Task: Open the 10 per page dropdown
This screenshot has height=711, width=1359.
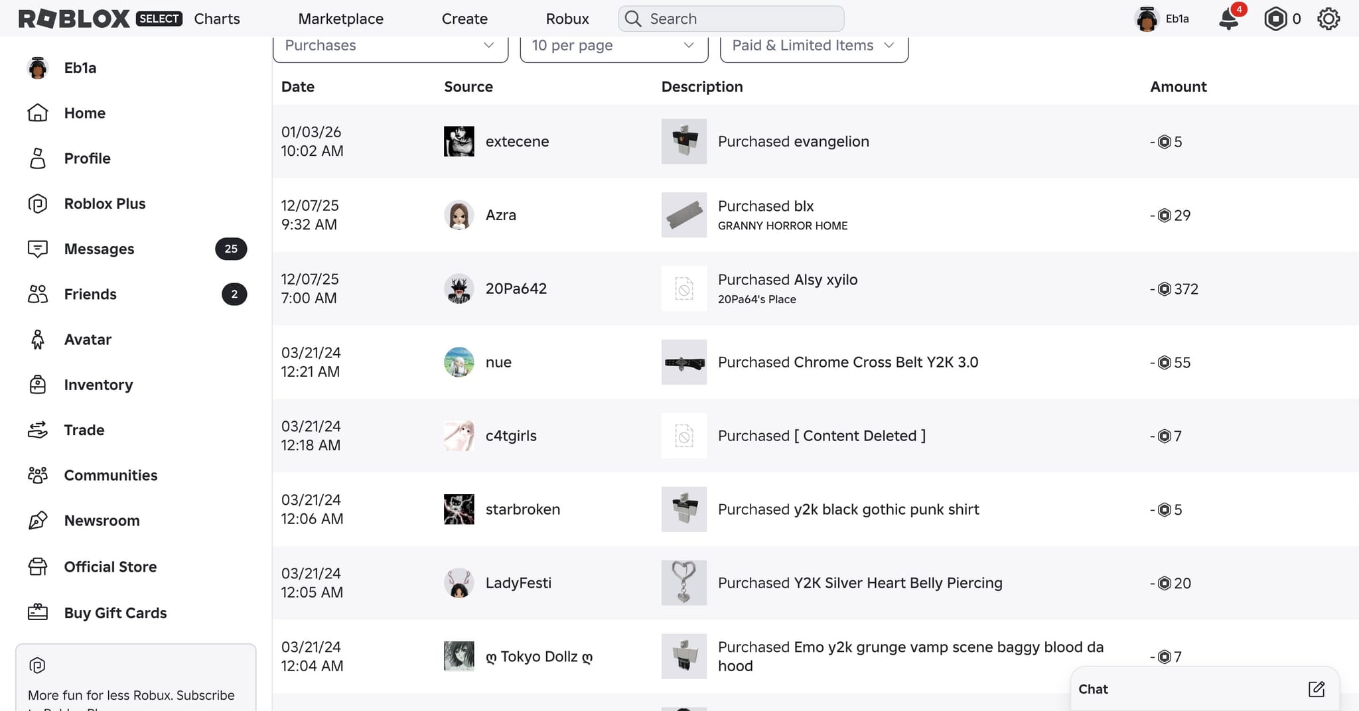Action: pos(614,46)
